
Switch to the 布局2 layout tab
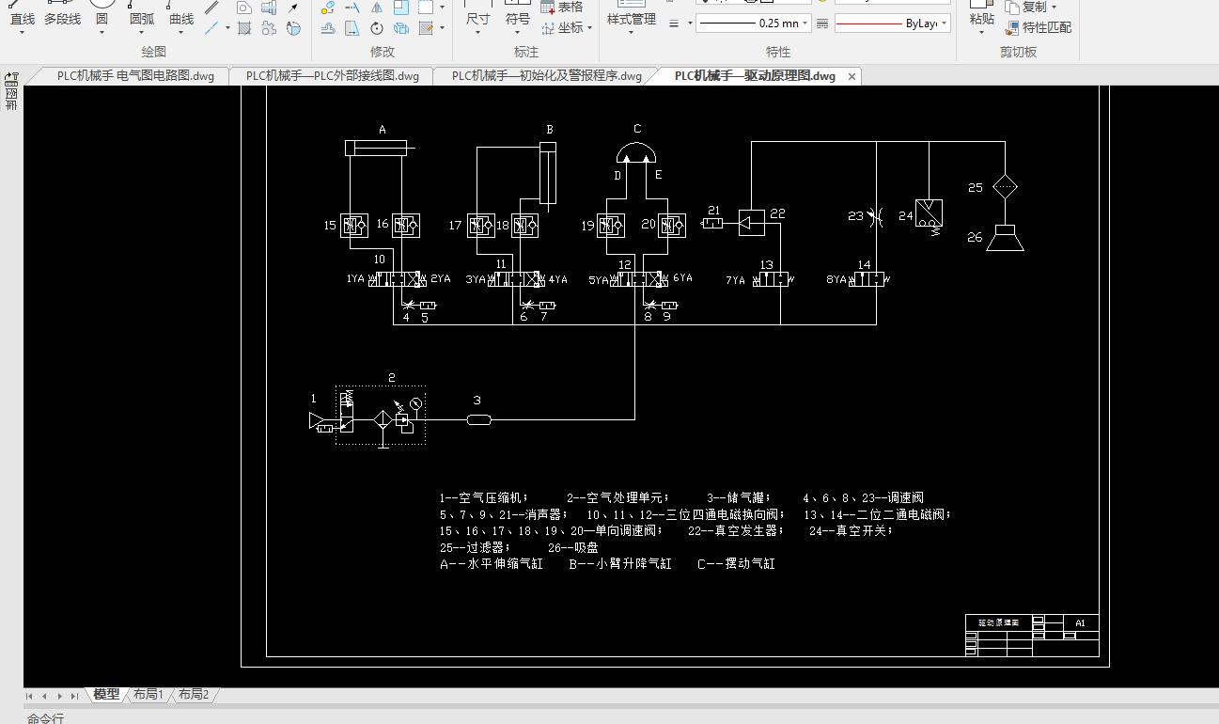pyautogui.click(x=194, y=695)
